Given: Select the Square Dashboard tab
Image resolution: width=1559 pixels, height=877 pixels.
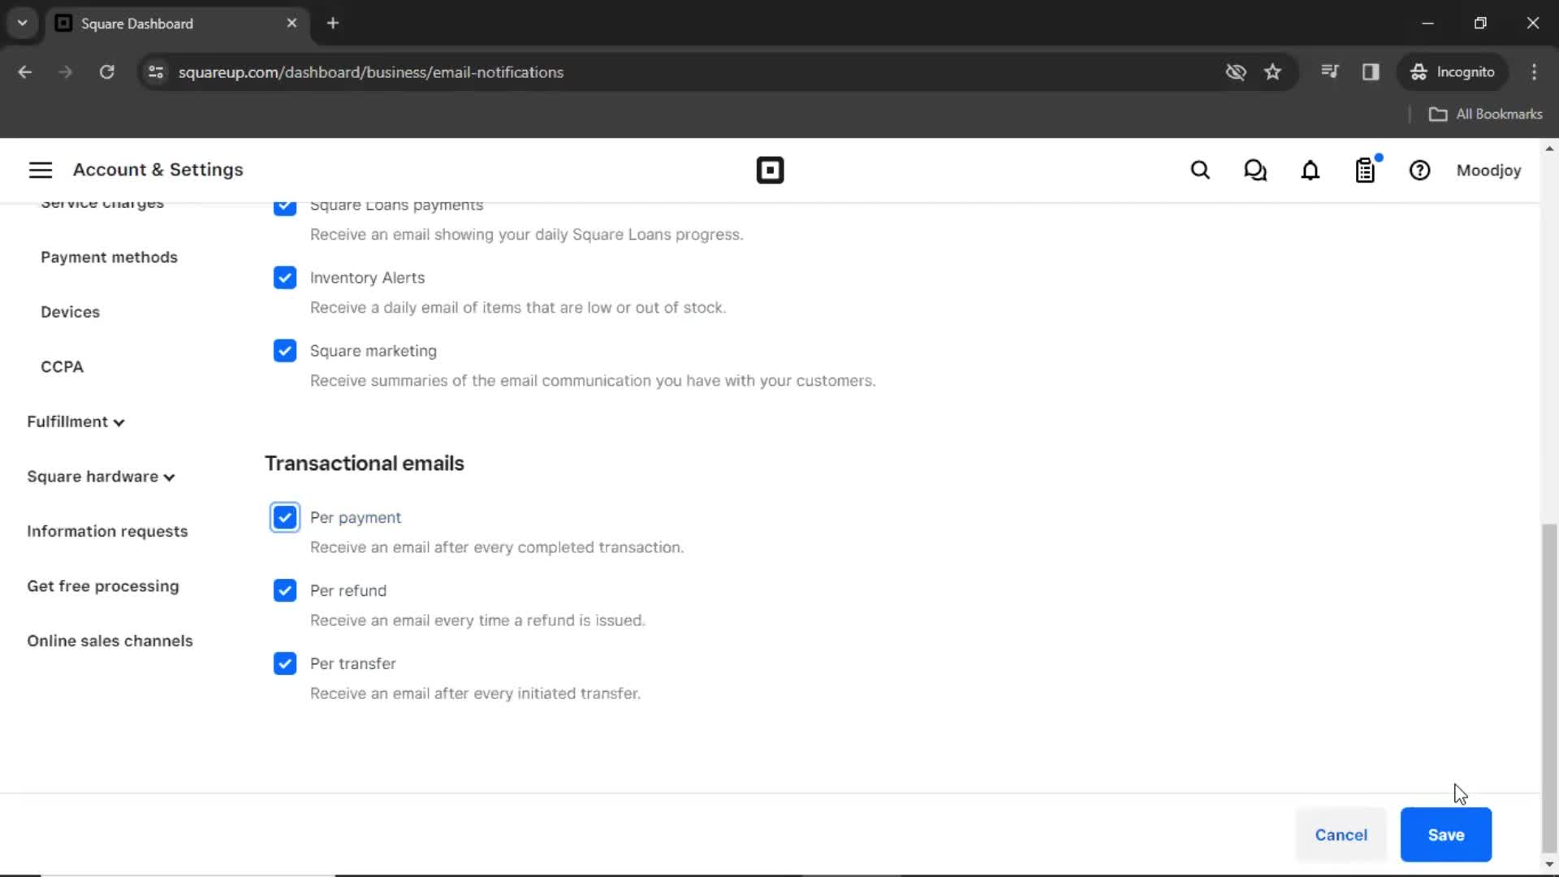Looking at the screenshot, I should 177,24.
